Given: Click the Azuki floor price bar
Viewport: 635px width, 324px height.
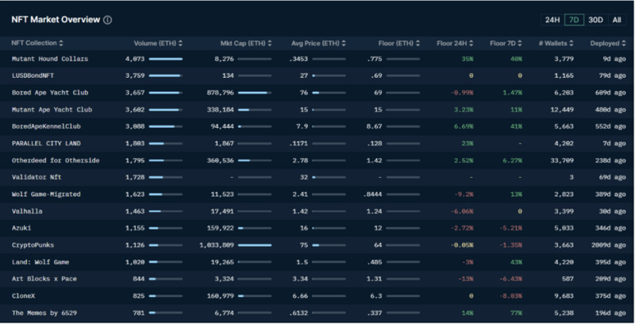Looking at the screenshot, I should [x=403, y=229].
